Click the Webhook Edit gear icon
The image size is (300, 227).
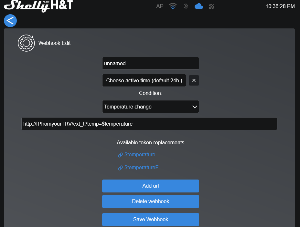[x=26, y=43]
